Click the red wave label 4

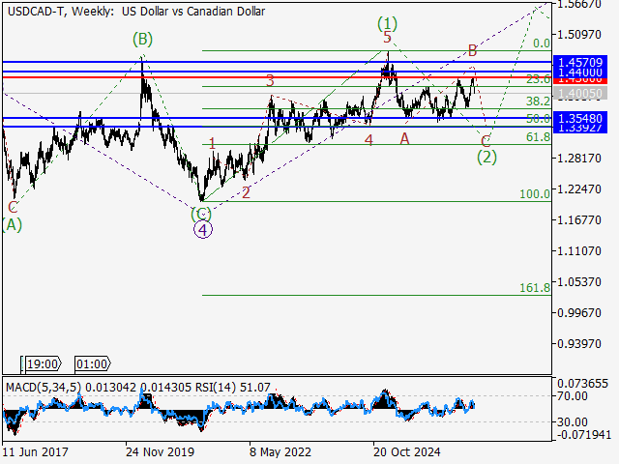[x=368, y=140]
